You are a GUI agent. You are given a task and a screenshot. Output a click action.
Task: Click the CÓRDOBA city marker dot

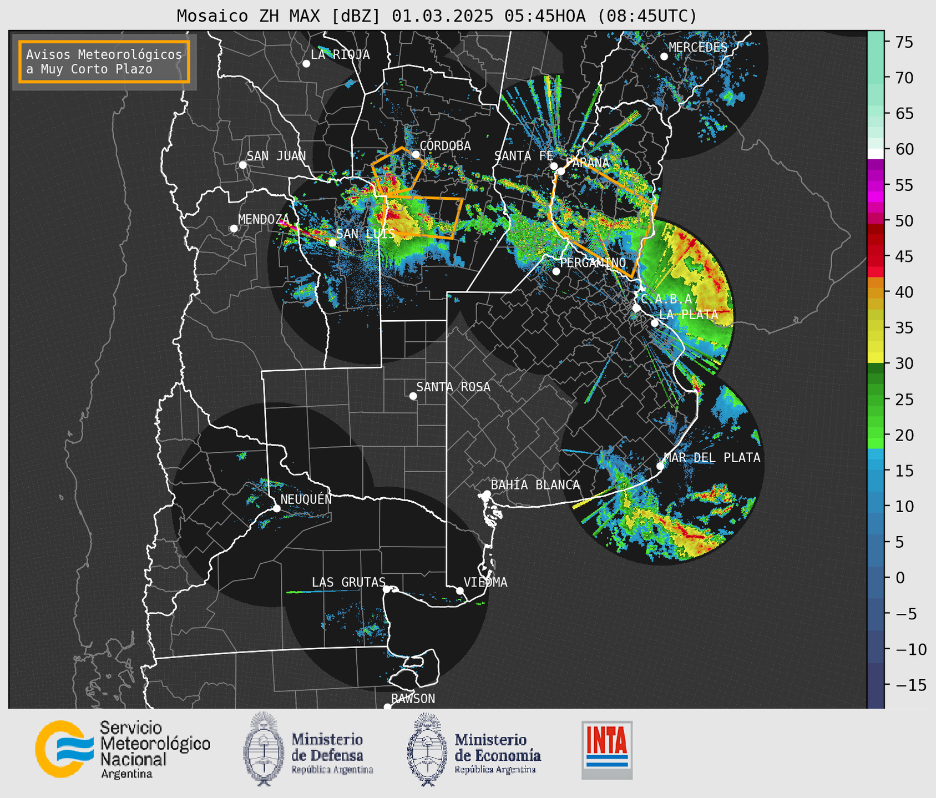pos(416,154)
